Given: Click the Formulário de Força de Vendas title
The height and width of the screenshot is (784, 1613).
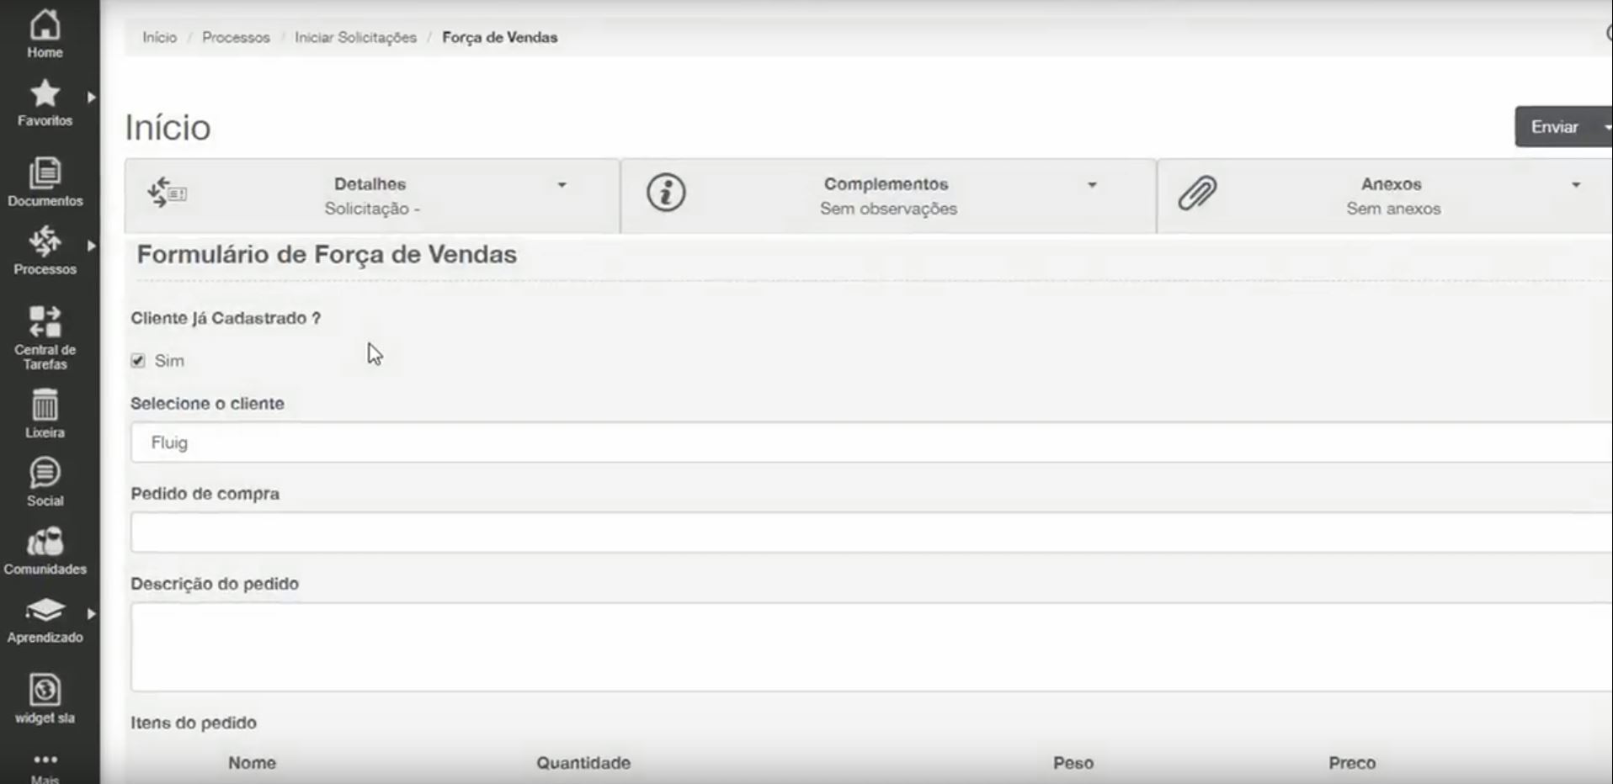Looking at the screenshot, I should 327,255.
